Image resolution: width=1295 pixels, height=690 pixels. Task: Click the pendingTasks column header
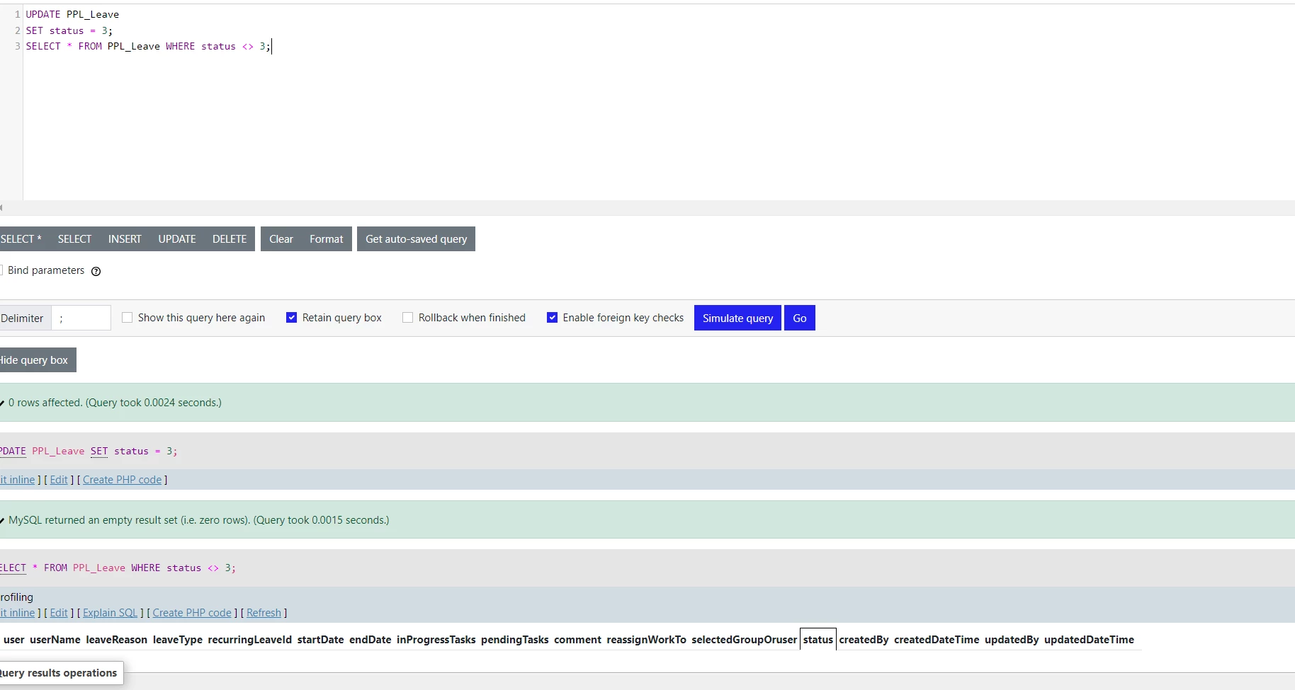pos(515,640)
